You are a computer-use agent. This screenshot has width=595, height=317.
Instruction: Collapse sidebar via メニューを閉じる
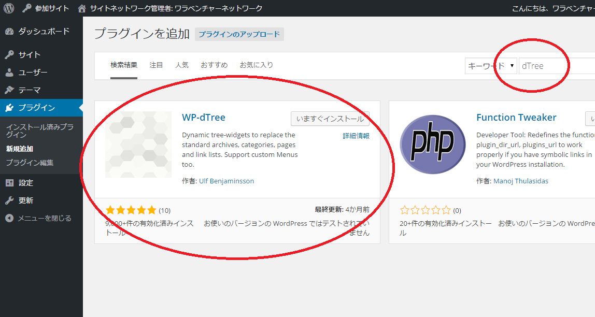point(45,218)
